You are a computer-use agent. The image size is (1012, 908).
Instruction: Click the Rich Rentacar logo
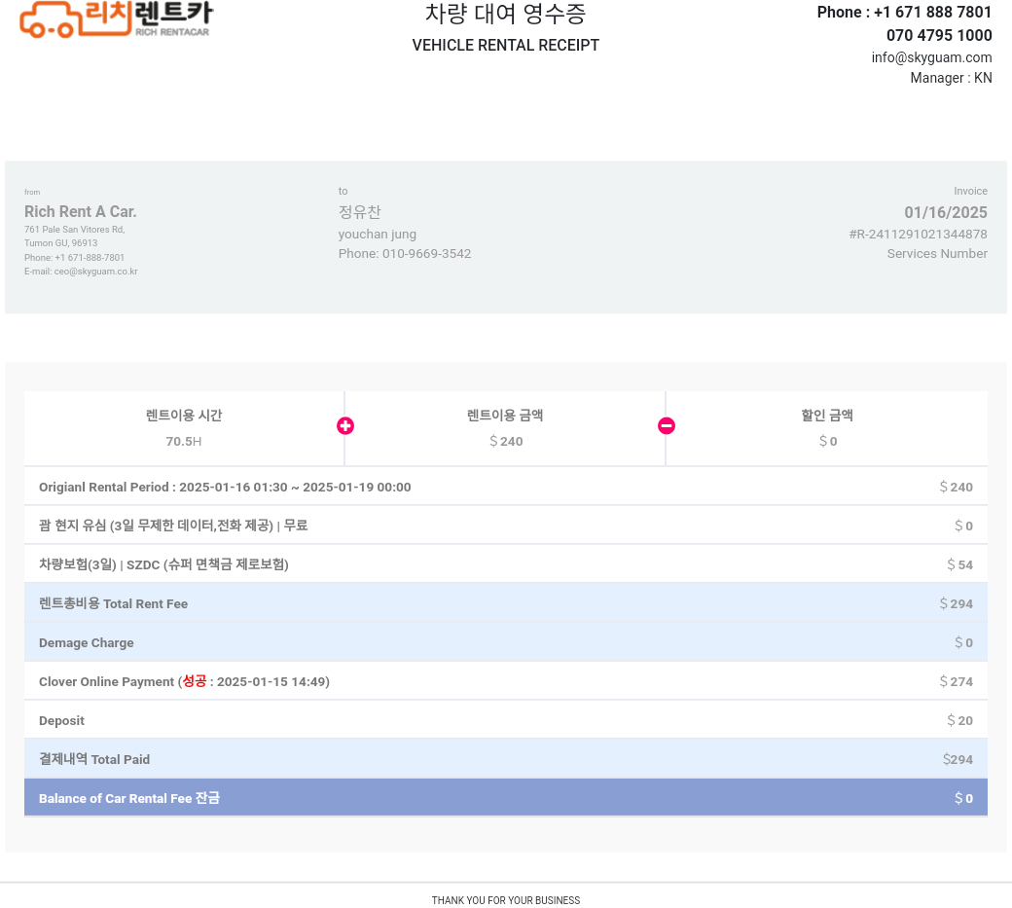pyautogui.click(x=116, y=19)
